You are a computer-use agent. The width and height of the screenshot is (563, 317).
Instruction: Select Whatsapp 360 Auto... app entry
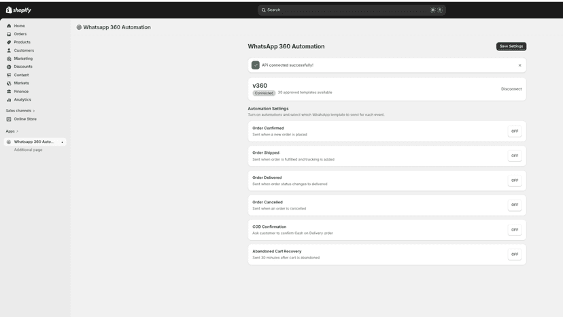coord(35,142)
